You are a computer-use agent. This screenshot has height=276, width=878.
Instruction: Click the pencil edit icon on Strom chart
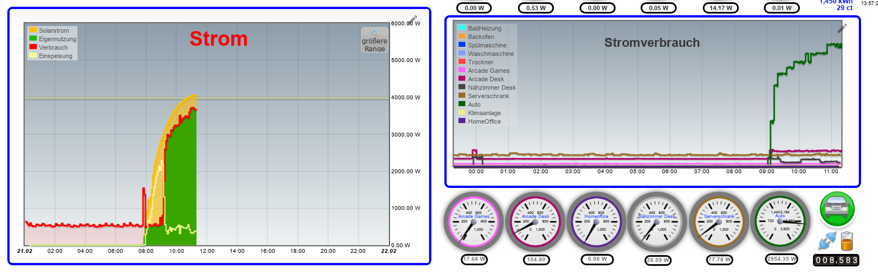[413, 19]
